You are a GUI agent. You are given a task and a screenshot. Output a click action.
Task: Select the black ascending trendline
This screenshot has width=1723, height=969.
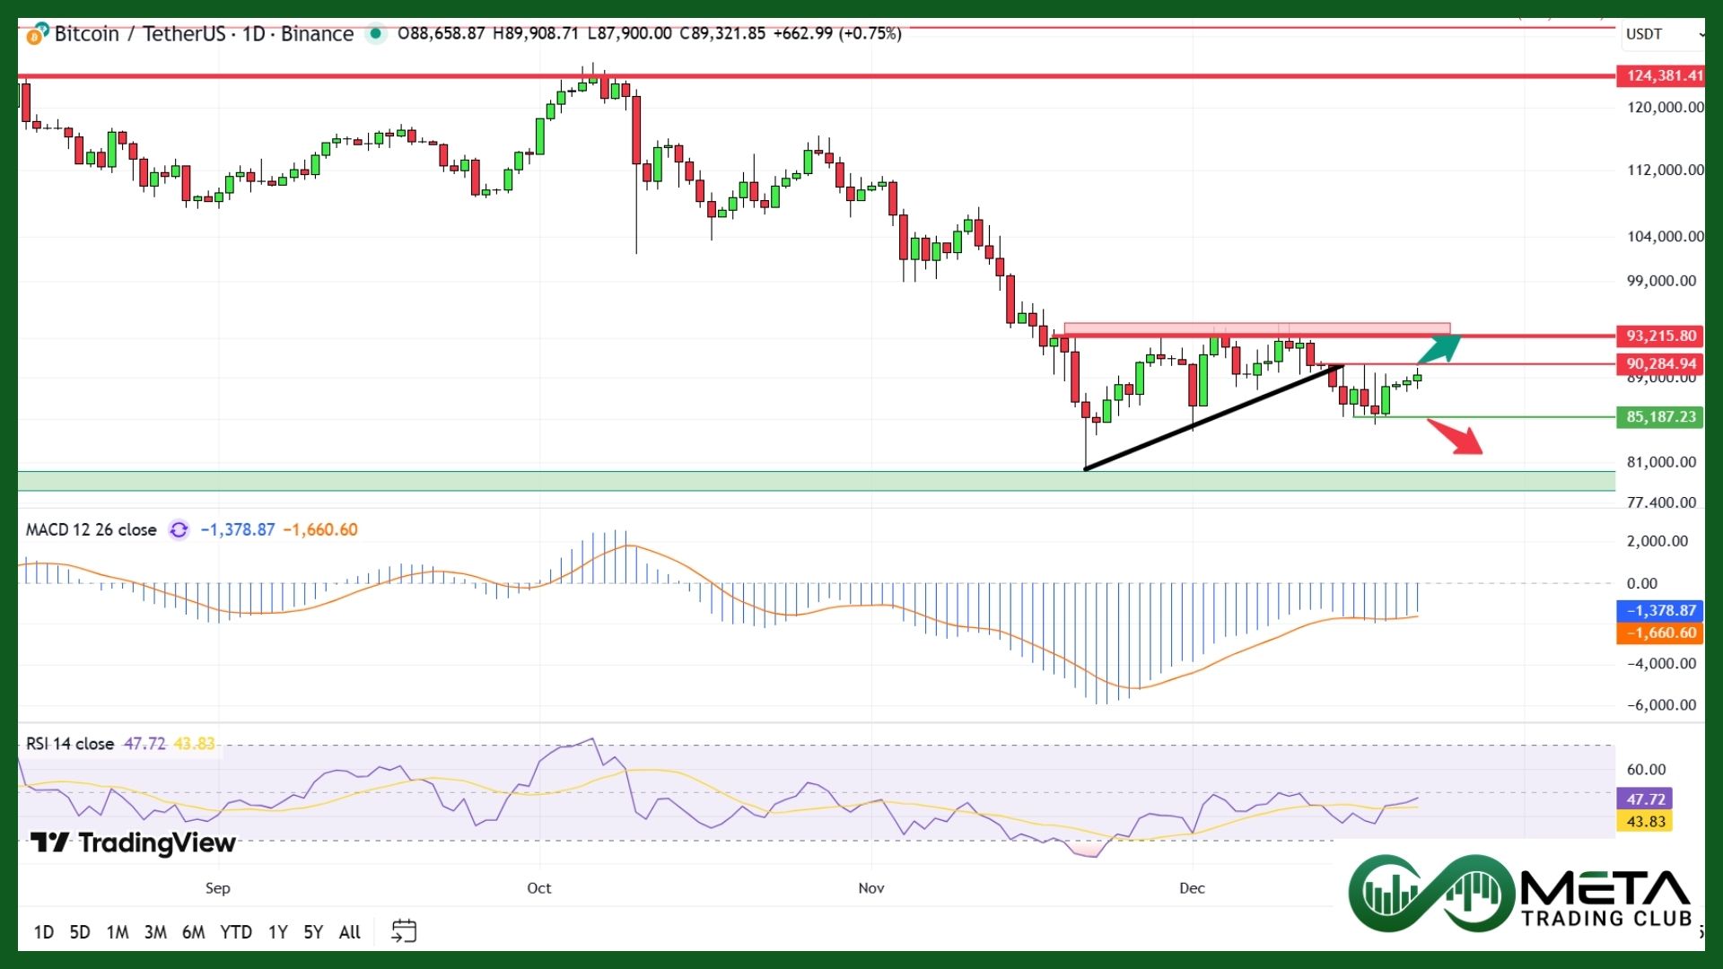1213,417
